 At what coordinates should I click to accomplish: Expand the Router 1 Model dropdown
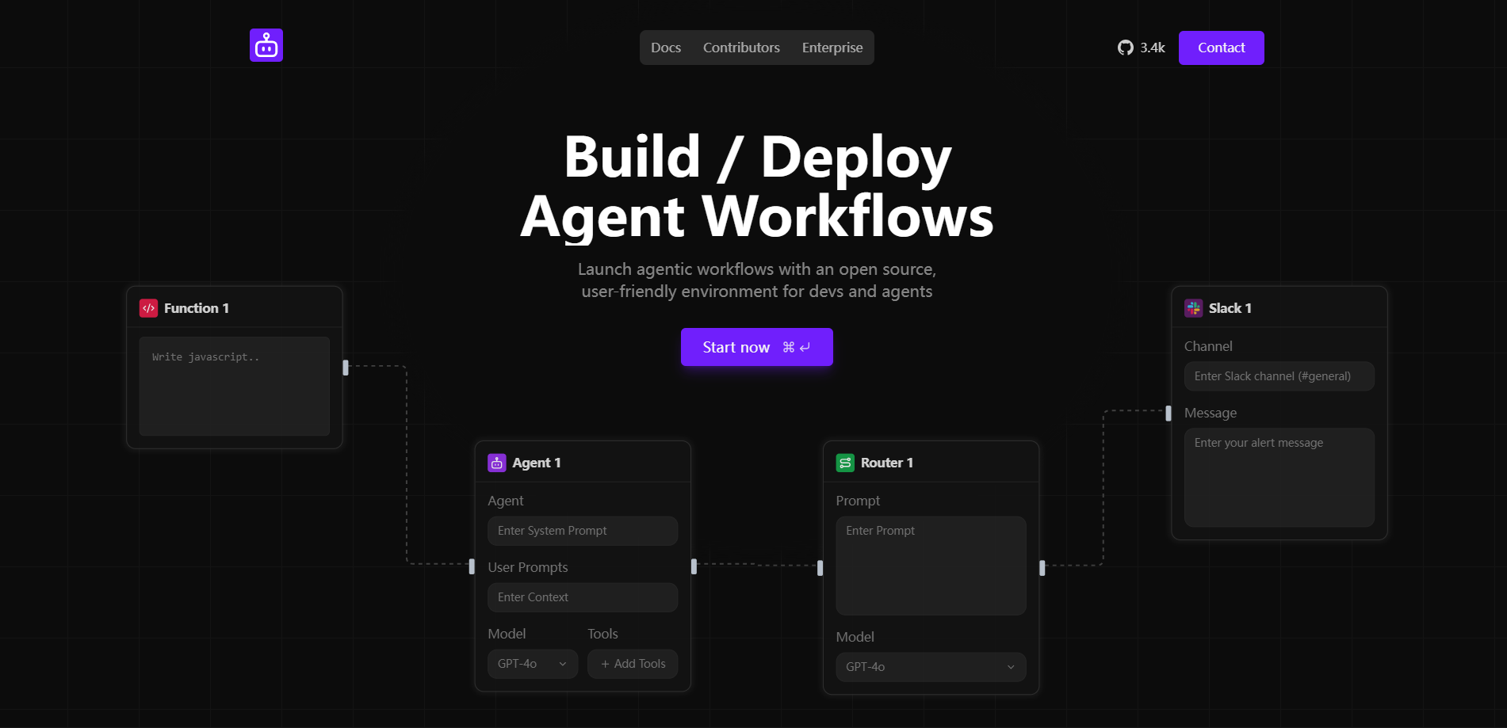pos(931,667)
